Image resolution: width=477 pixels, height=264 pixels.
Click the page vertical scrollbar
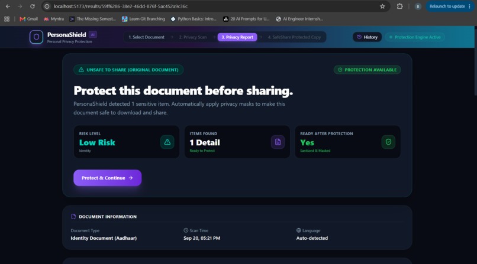point(475,62)
